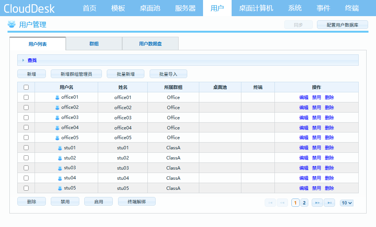Screen dimensions: 376x227
Task: Click the 新增 button
Action: tap(32, 74)
